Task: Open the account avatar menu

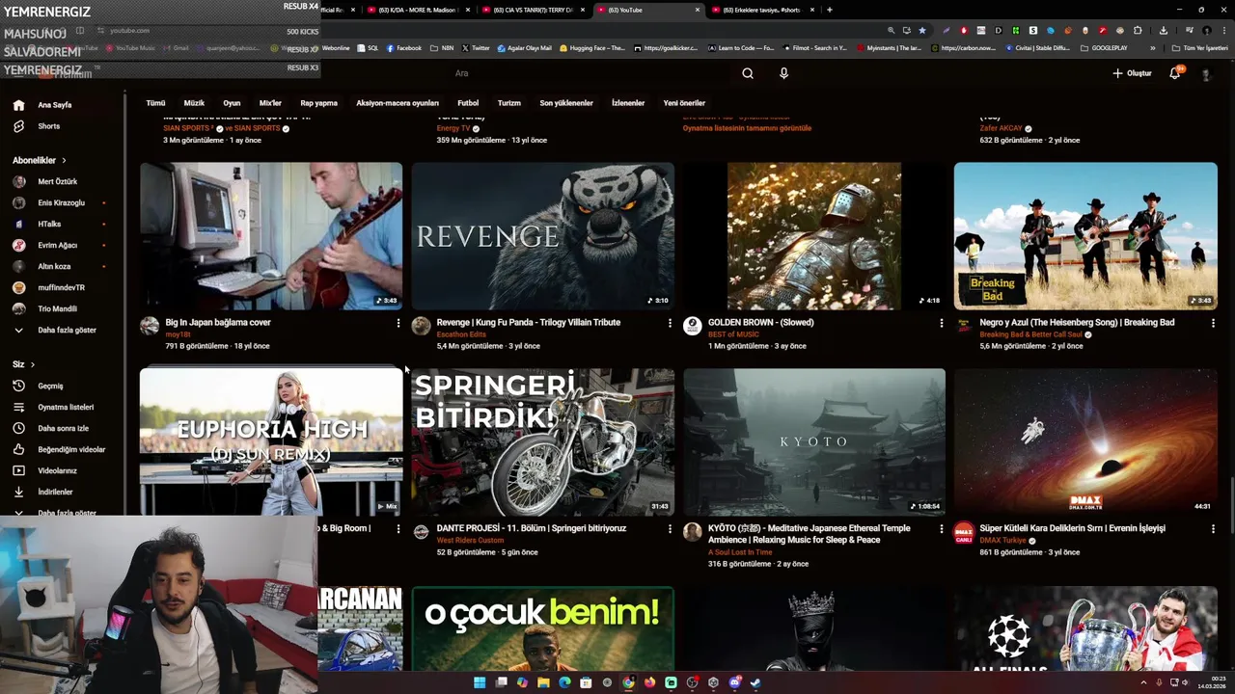Action: pos(1206,73)
